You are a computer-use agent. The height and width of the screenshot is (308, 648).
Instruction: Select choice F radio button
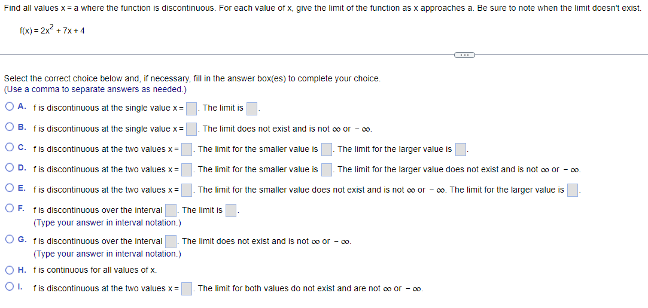coord(10,209)
